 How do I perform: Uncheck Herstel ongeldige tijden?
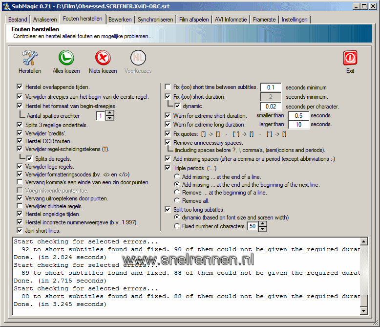click(x=20, y=214)
